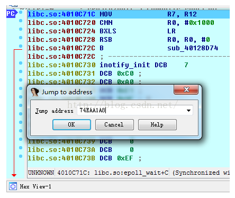The width and height of the screenshot is (235, 198).
Task: Toggle breakpoint dot at 4010C730
Action: click(21, 63)
